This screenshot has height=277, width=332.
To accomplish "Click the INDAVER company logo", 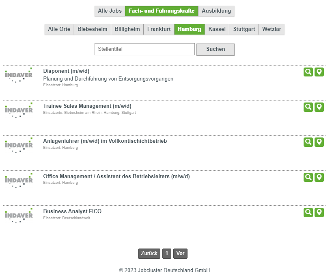I will tap(19, 74).
